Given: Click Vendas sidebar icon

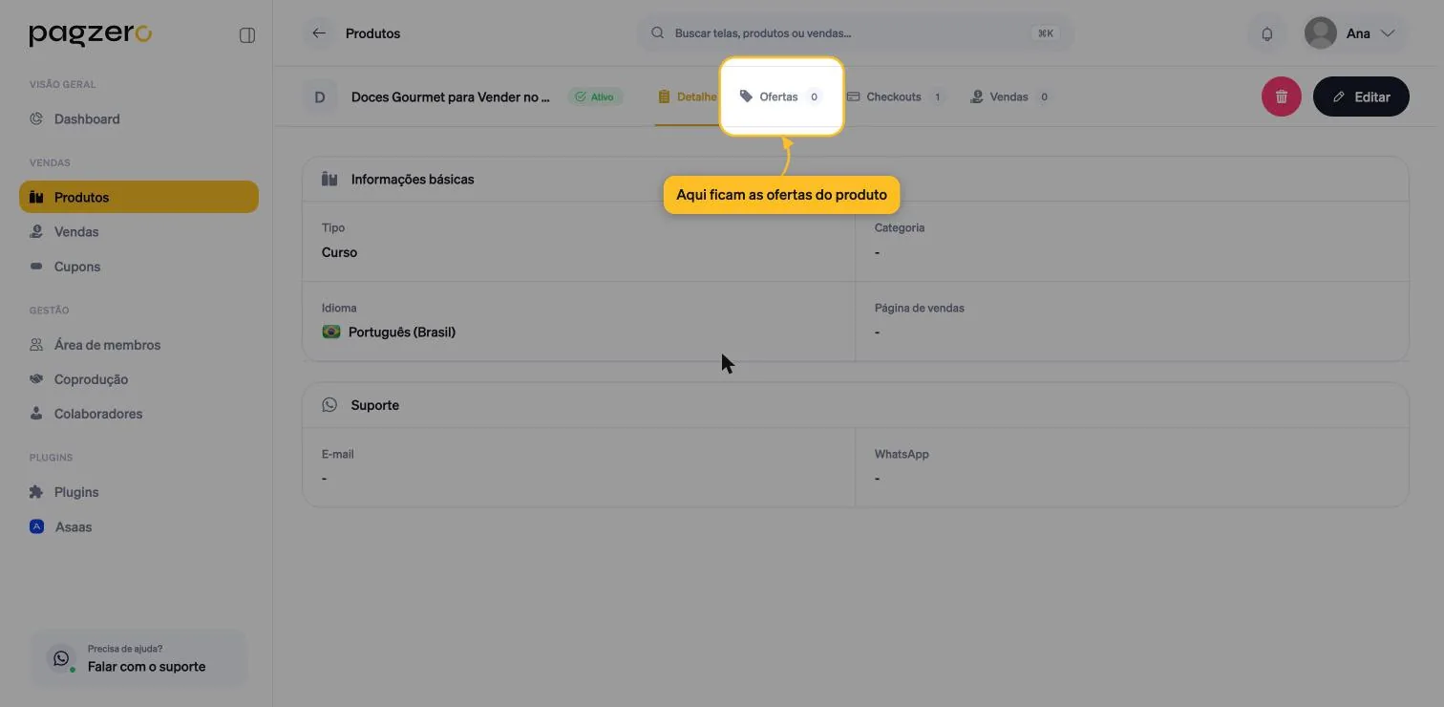Looking at the screenshot, I should 36,232.
